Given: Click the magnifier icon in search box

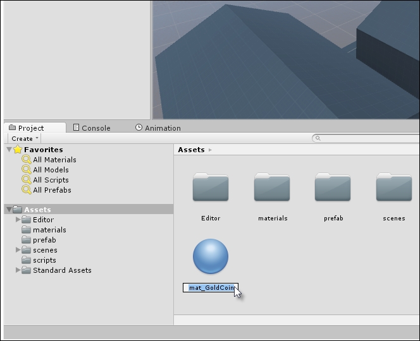Looking at the screenshot, I should pos(318,138).
